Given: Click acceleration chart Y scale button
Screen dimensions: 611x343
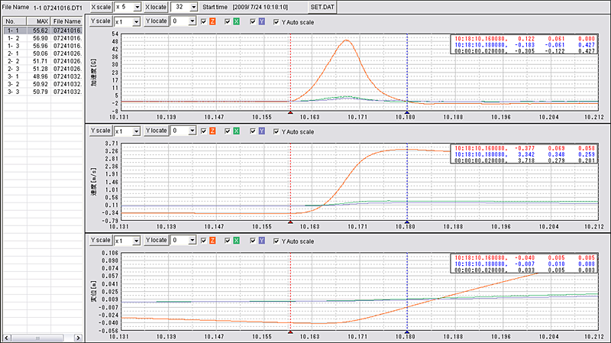Looking at the screenshot, I should [x=101, y=21].
